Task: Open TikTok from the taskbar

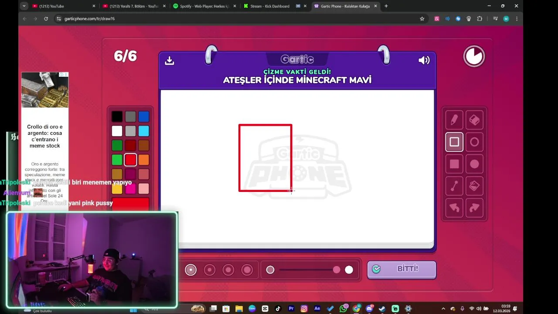Action: [278, 309]
